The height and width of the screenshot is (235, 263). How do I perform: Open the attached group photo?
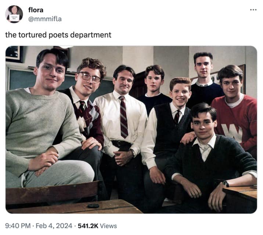[x=131, y=129]
